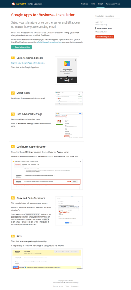View the Select Gmail step screenshot
This screenshot has height=290, width=131.
tap(69, 98)
